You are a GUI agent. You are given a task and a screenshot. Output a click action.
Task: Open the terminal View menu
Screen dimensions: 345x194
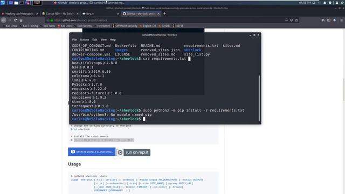coord(103,39)
